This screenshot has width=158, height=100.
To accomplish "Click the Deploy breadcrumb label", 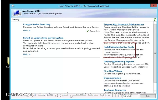I will [16, 20].
